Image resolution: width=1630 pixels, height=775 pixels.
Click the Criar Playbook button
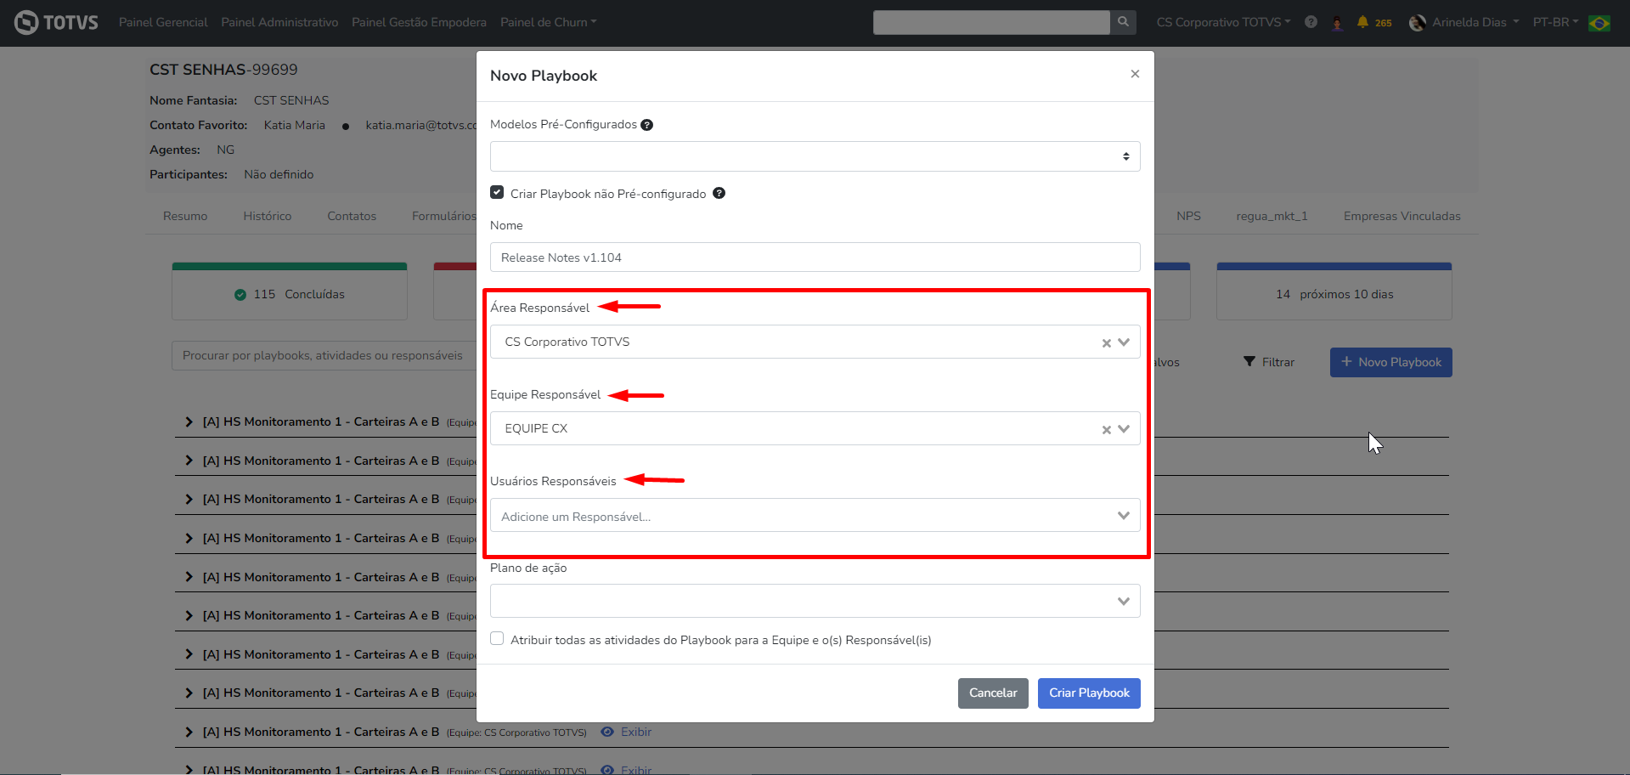(x=1089, y=693)
